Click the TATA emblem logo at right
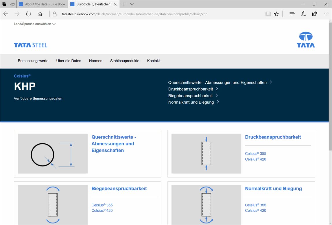The width and height of the screenshot is (332, 225). click(x=306, y=40)
